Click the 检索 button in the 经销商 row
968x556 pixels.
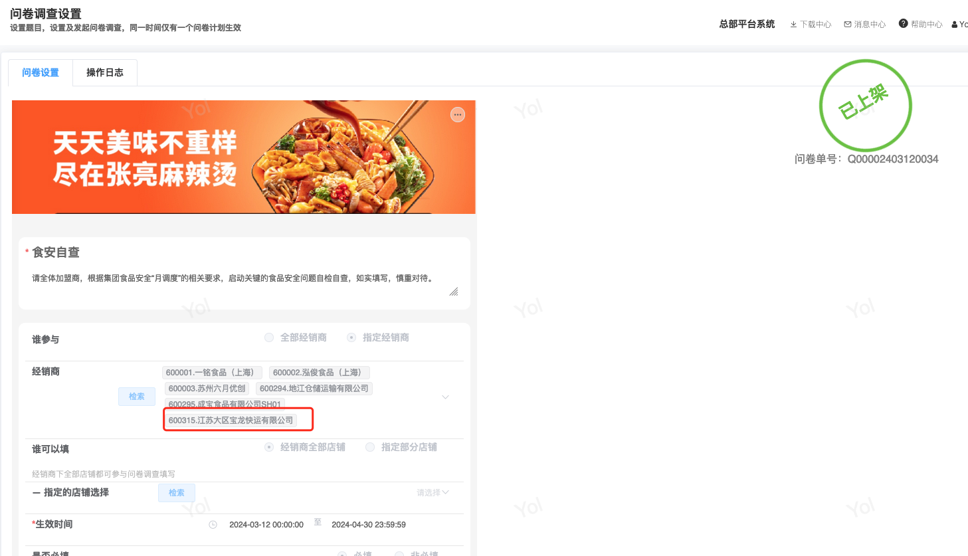click(137, 397)
